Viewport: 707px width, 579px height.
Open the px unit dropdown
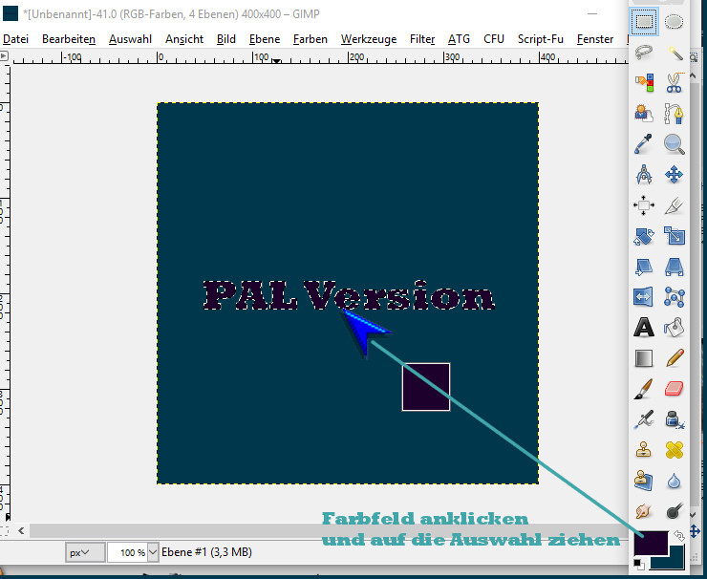85,552
